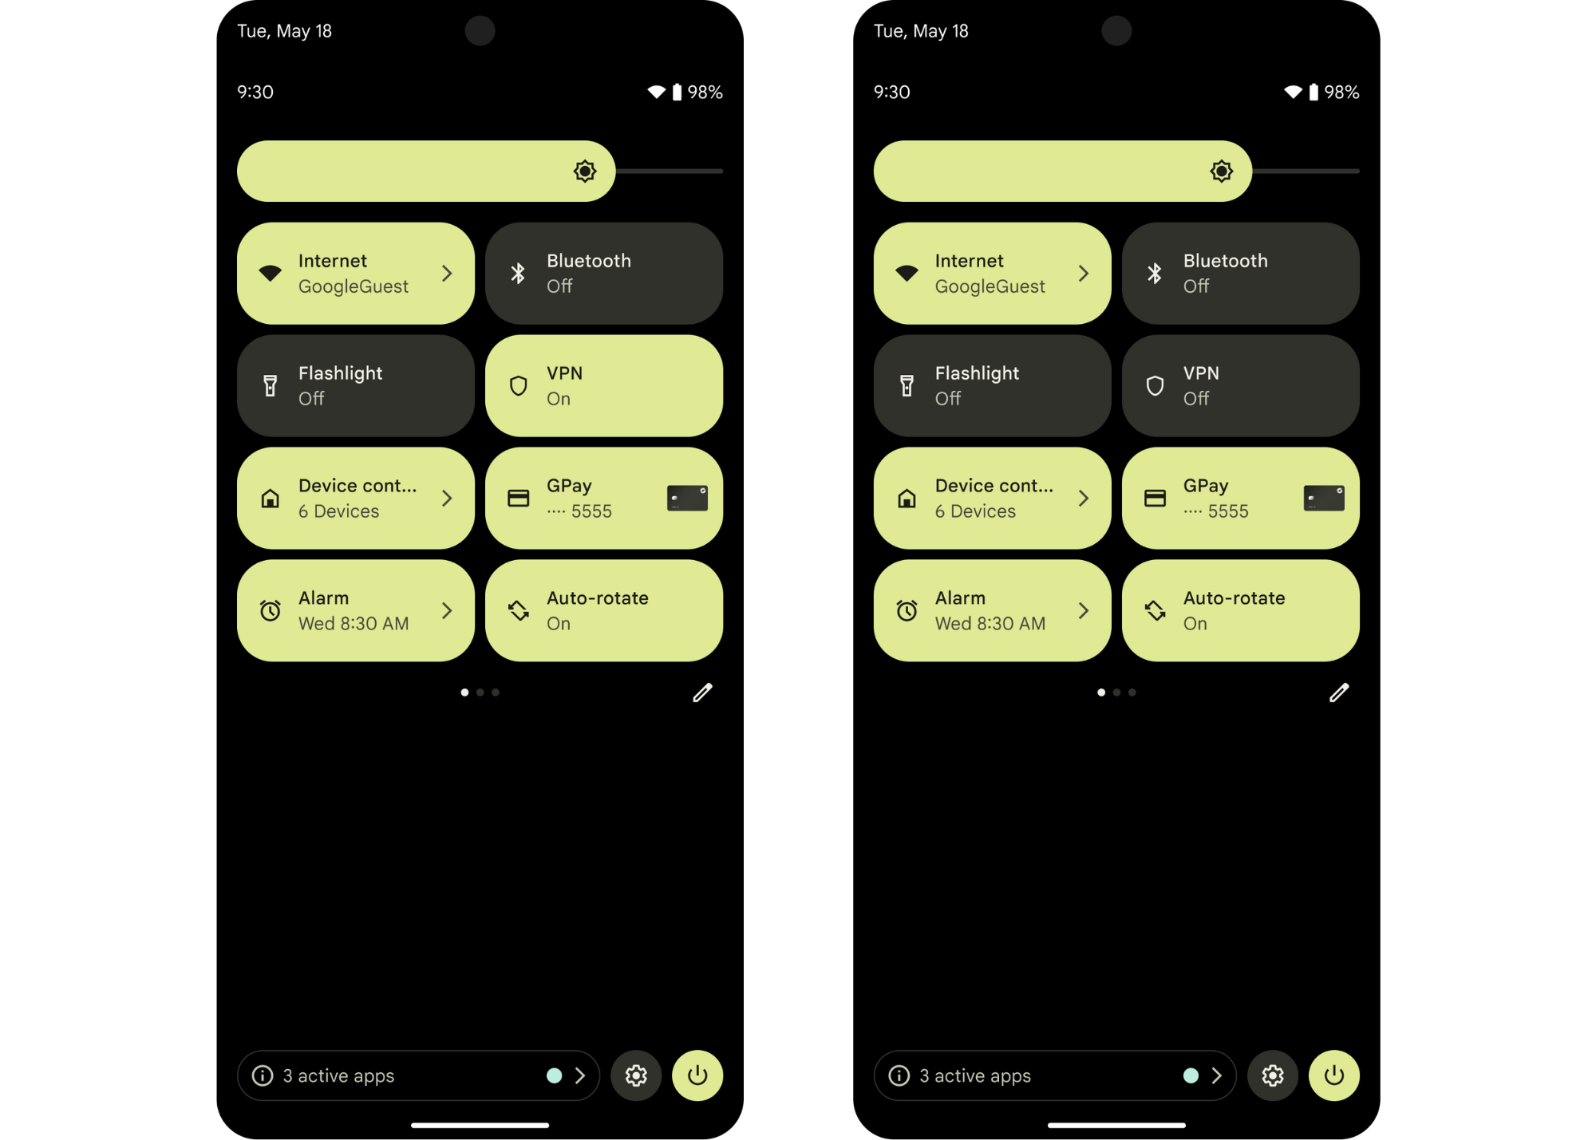The width and height of the screenshot is (1596, 1140).
Task: Tap the Device controls home icon
Action: pos(271,497)
